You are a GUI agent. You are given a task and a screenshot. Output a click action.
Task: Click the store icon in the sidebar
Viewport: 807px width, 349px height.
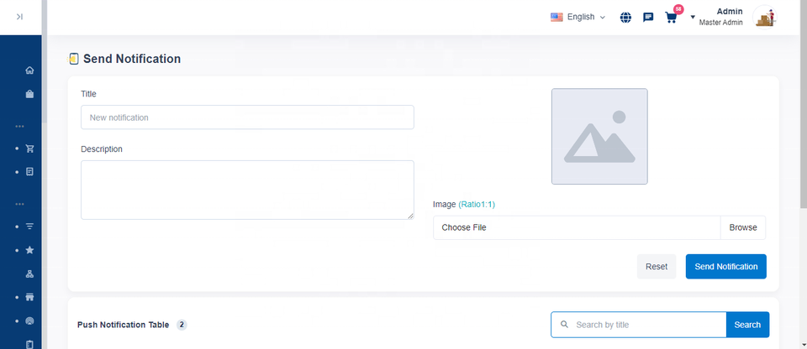click(29, 297)
